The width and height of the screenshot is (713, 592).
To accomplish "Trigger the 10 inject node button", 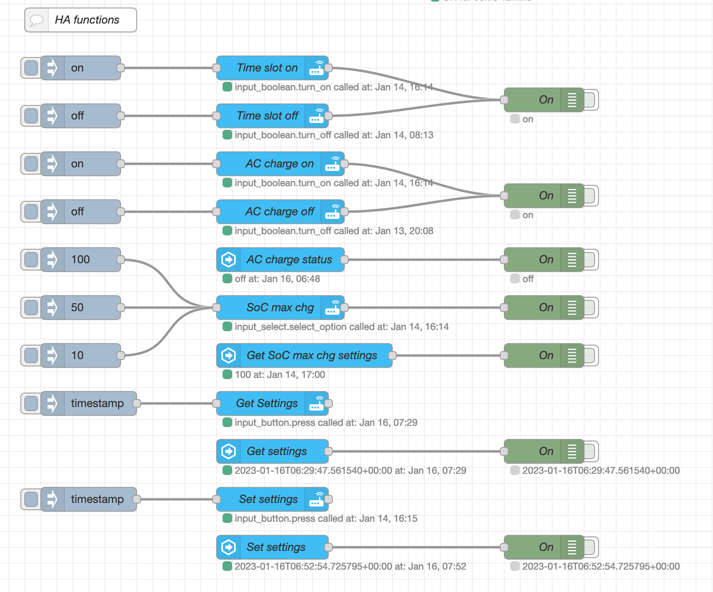I will pos(31,355).
